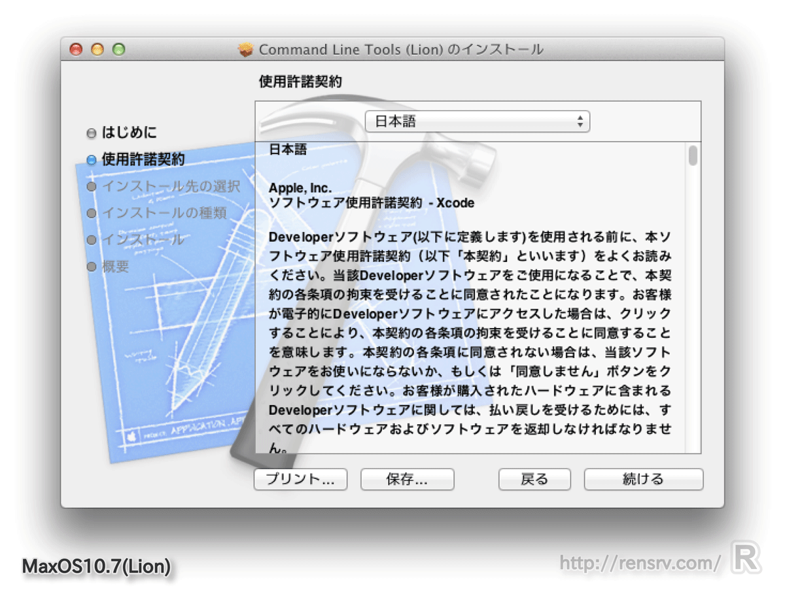785x592 pixels.
Task: Click the package icon in title bar
Action: [x=246, y=50]
